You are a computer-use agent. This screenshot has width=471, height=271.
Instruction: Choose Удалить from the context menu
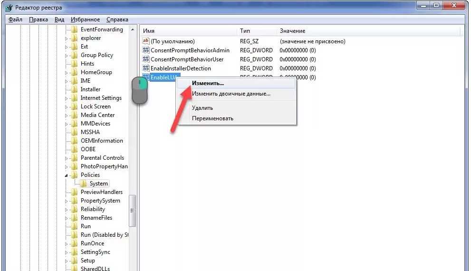202,108
